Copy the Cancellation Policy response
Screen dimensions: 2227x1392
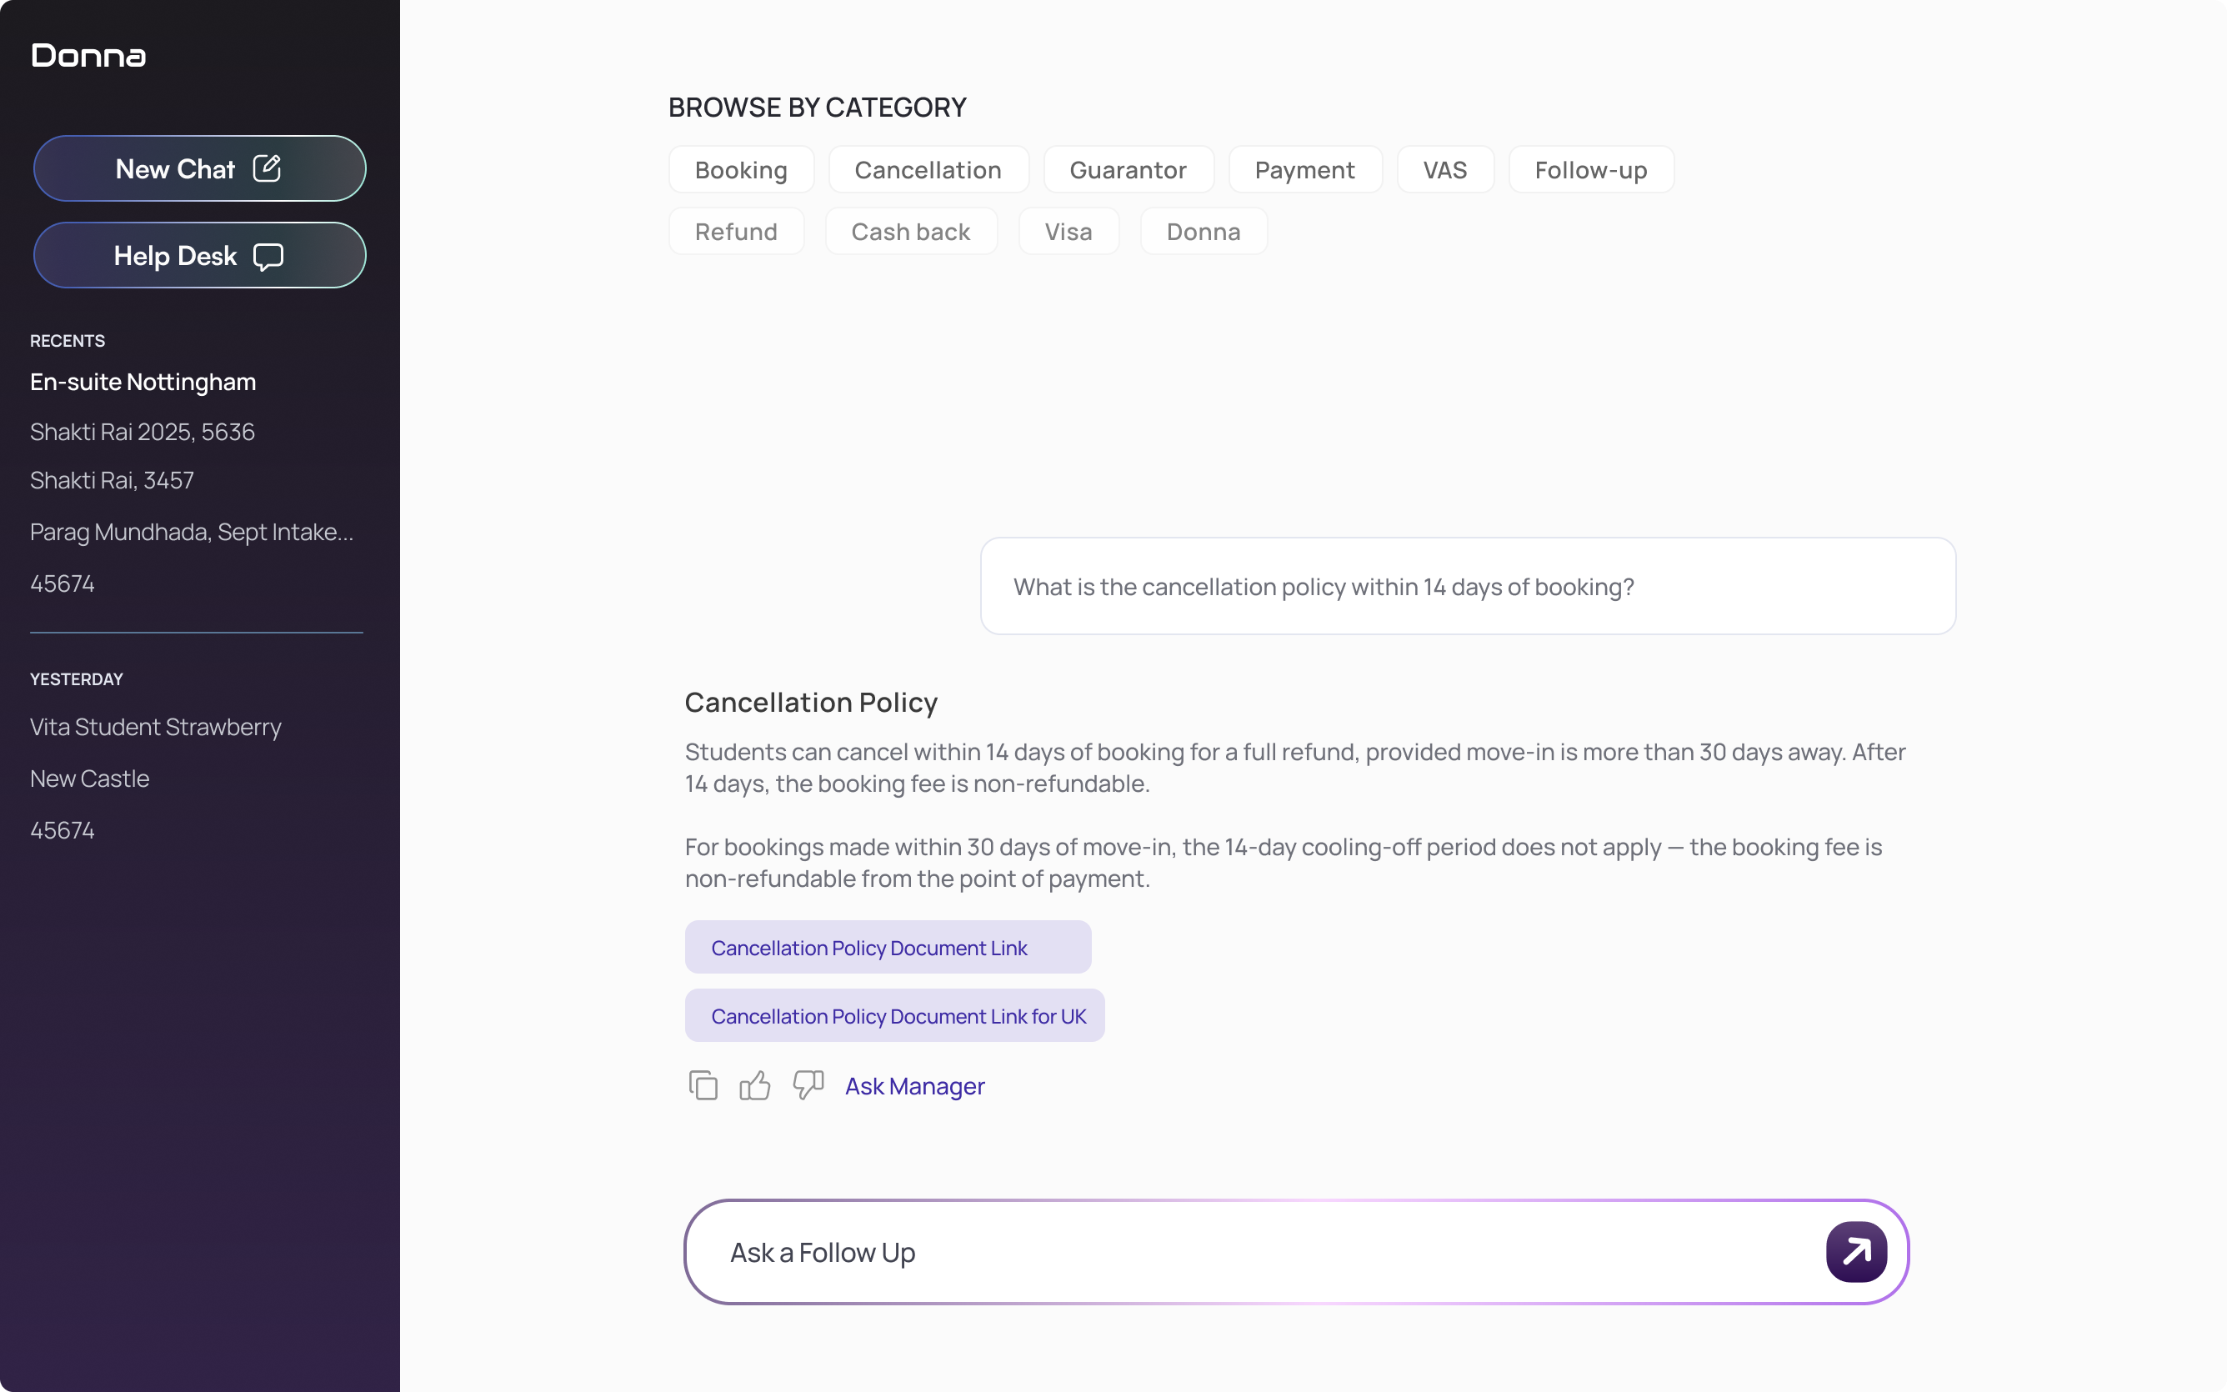tap(703, 1085)
